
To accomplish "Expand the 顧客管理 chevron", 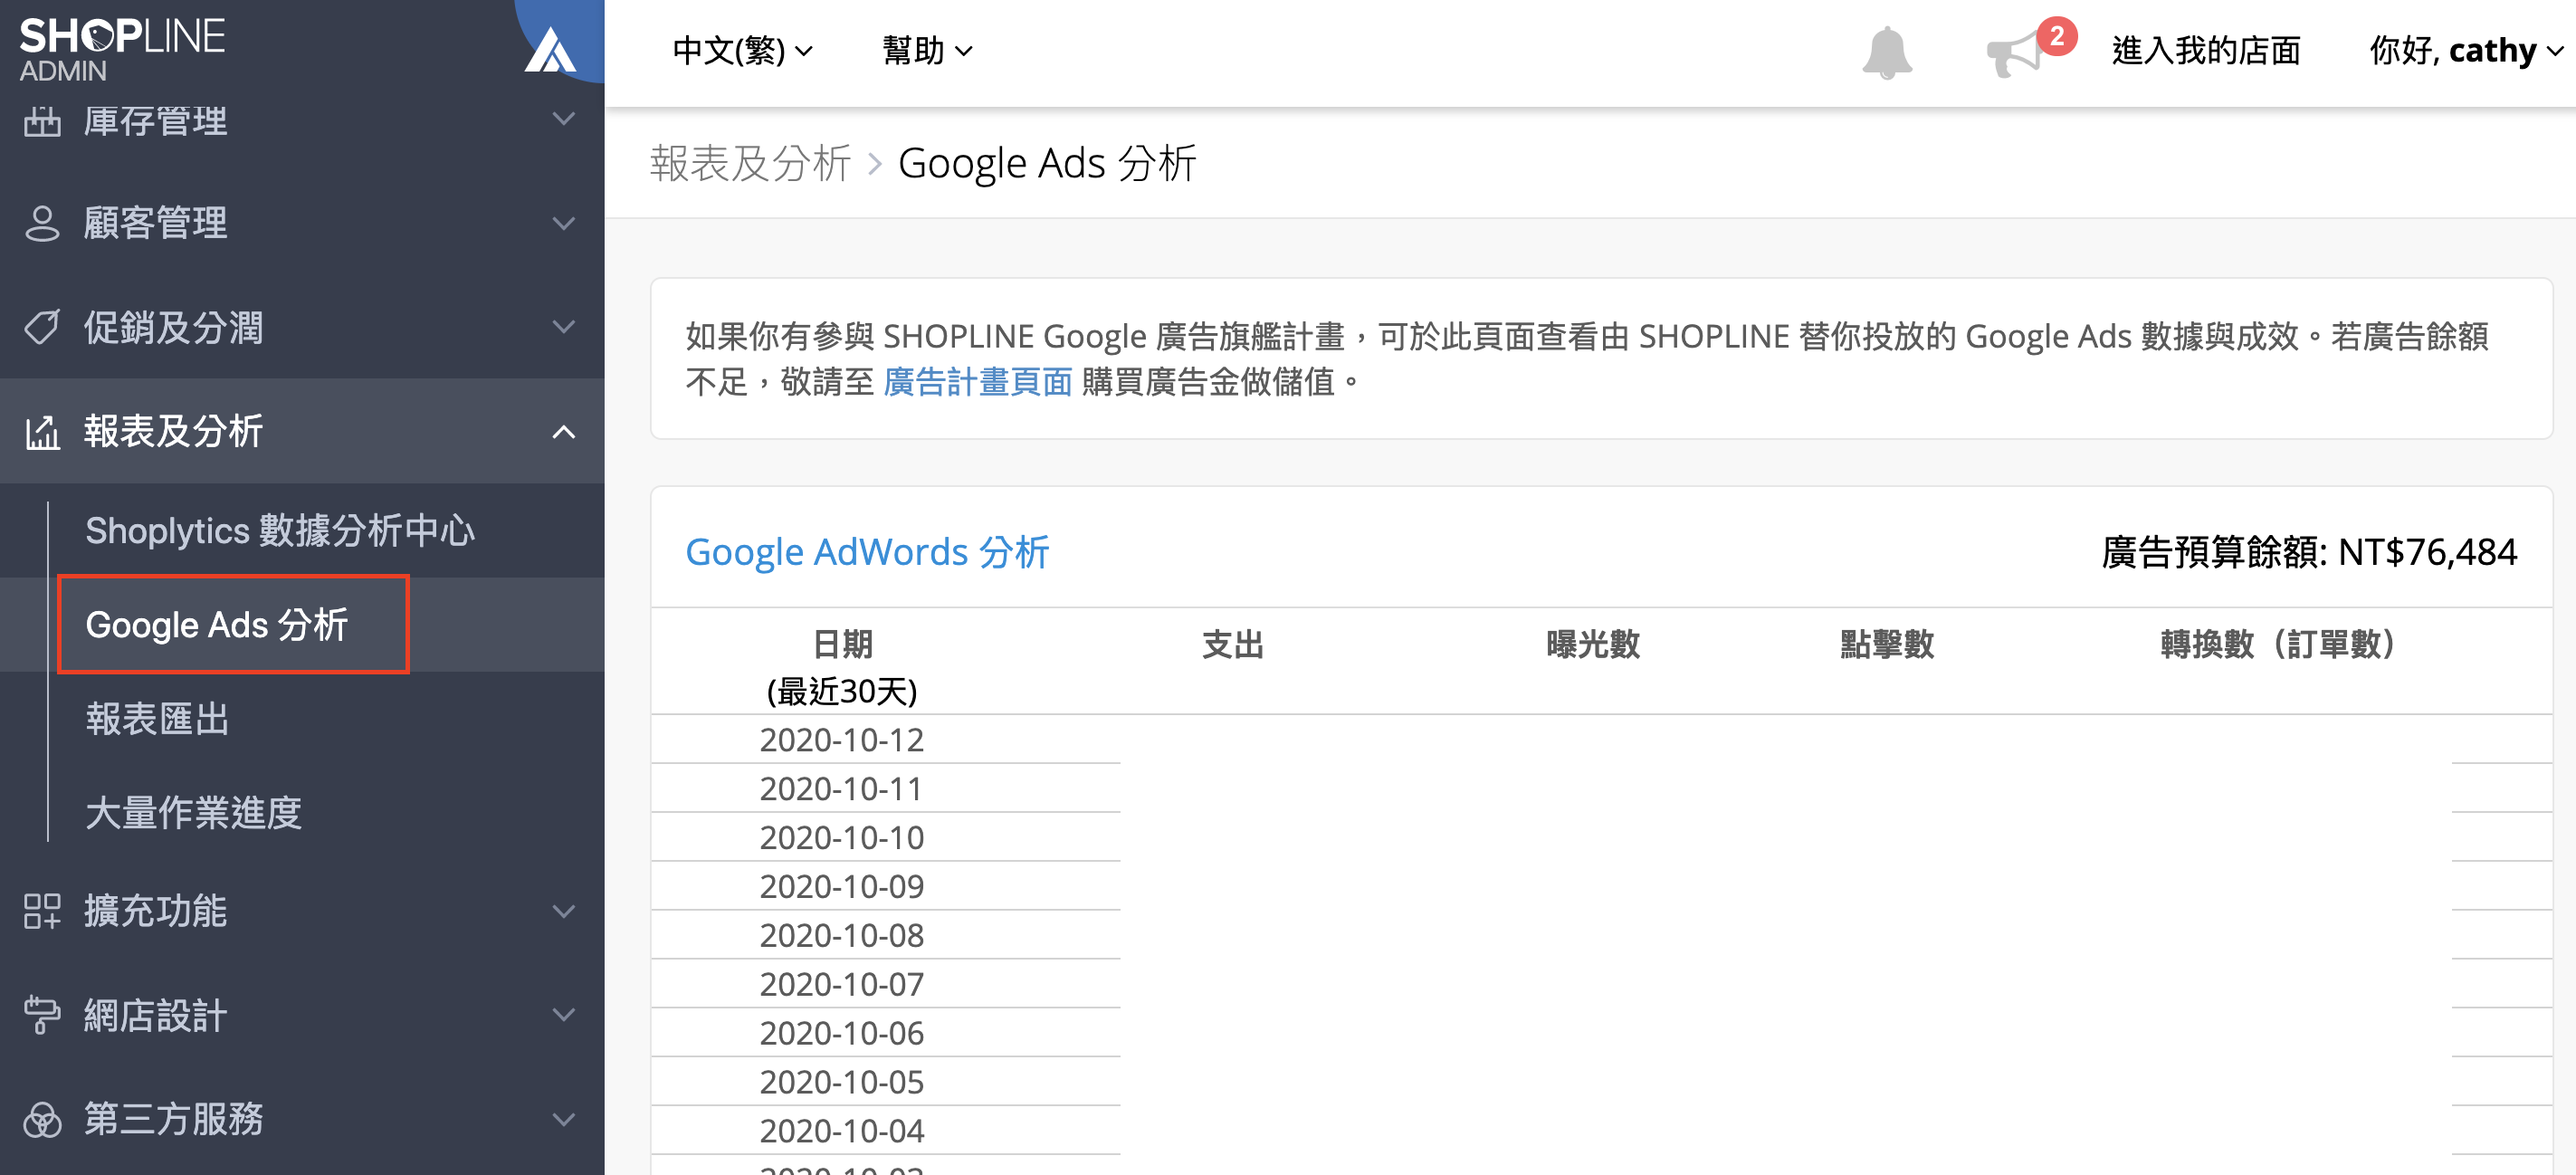I will tap(564, 223).
